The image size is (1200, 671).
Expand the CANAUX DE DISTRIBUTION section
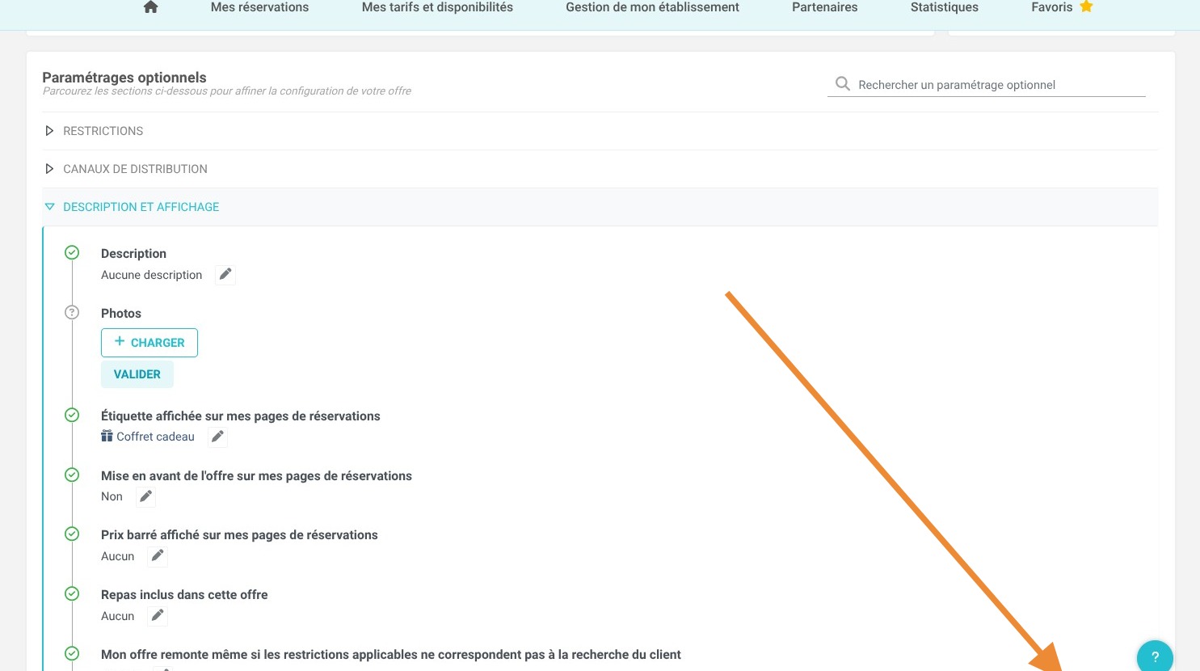click(600, 169)
